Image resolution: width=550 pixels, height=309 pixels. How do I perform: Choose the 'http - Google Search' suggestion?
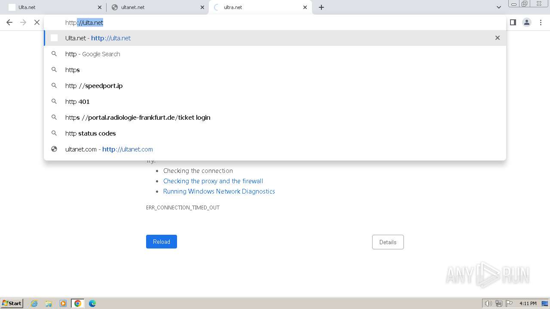(275, 54)
